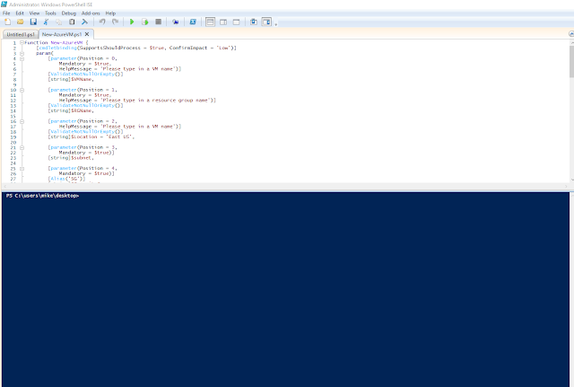574x387 pixels.
Task: Collapse the script pane chevron at right edge
Action: tap(571, 34)
